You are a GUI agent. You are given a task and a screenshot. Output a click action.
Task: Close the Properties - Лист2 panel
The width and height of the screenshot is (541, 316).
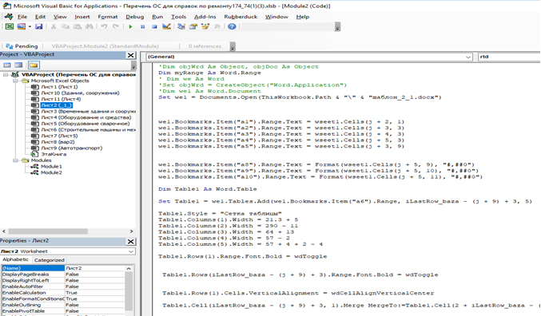click(131, 242)
